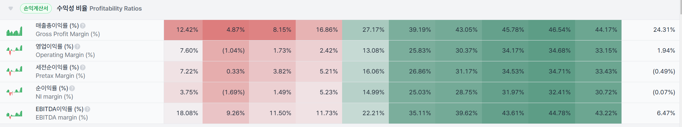Screen dimensions: 682x127
Task: Open the Gross Profit Margin sparkline chart
Action: [x=14, y=31]
